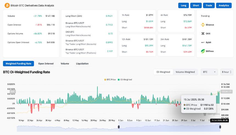Screen dimensions: 236x135
Task: Select the Volume tab
Action: [65, 64]
